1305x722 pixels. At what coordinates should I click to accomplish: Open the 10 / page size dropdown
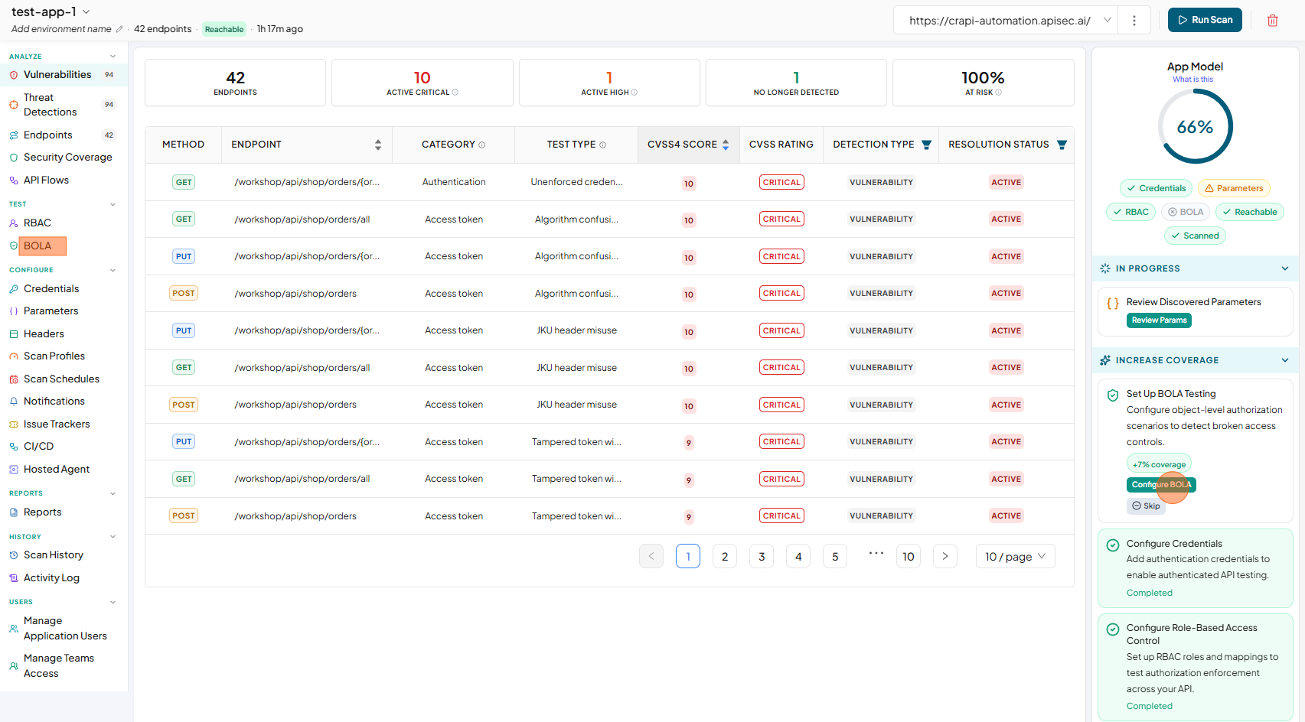click(1015, 556)
